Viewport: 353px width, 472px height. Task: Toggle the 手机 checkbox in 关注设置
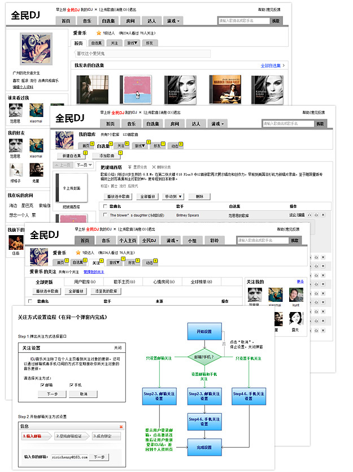(x=71, y=384)
